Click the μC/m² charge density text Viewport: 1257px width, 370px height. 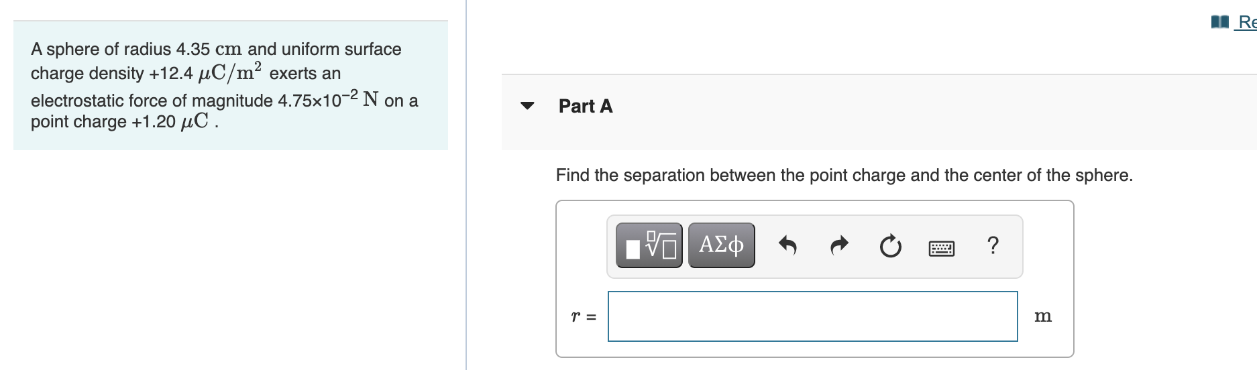point(231,72)
